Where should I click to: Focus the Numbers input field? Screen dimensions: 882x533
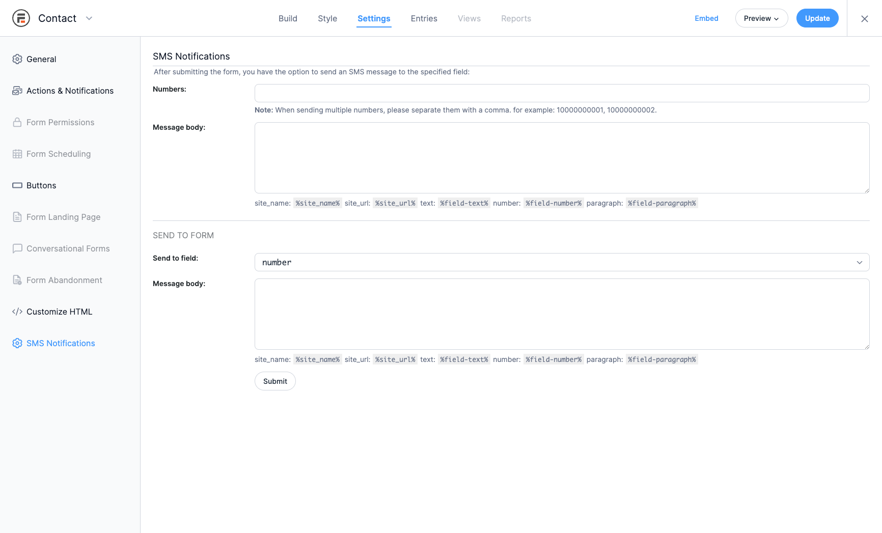click(x=562, y=93)
